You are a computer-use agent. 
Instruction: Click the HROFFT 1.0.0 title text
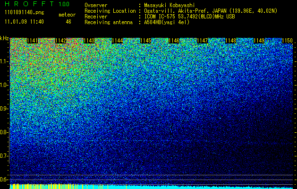click(37, 4)
